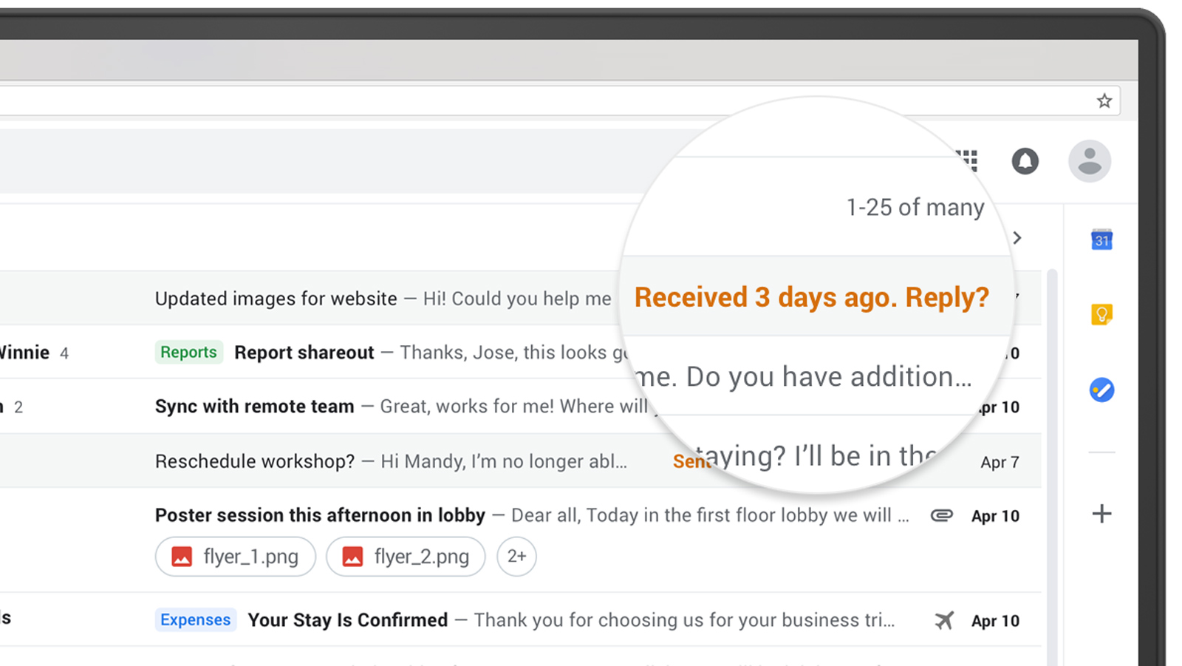Open the flyer_2.png attachment
The image size is (1182, 666).
click(x=406, y=557)
